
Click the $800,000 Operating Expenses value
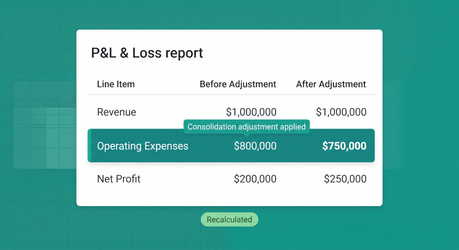pyautogui.click(x=255, y=146)
